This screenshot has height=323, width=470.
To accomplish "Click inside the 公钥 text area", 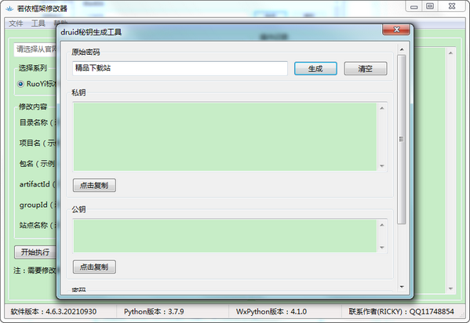I will pyautogui.click(x=225, y=236).
